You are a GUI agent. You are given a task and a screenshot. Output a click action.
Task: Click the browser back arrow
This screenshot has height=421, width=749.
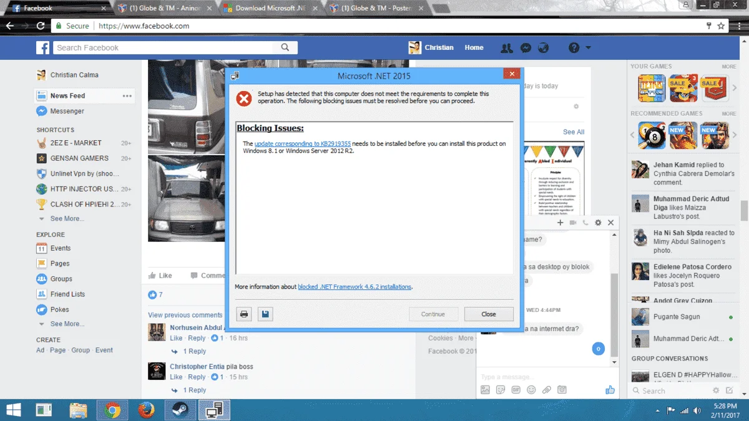[10, 26]
